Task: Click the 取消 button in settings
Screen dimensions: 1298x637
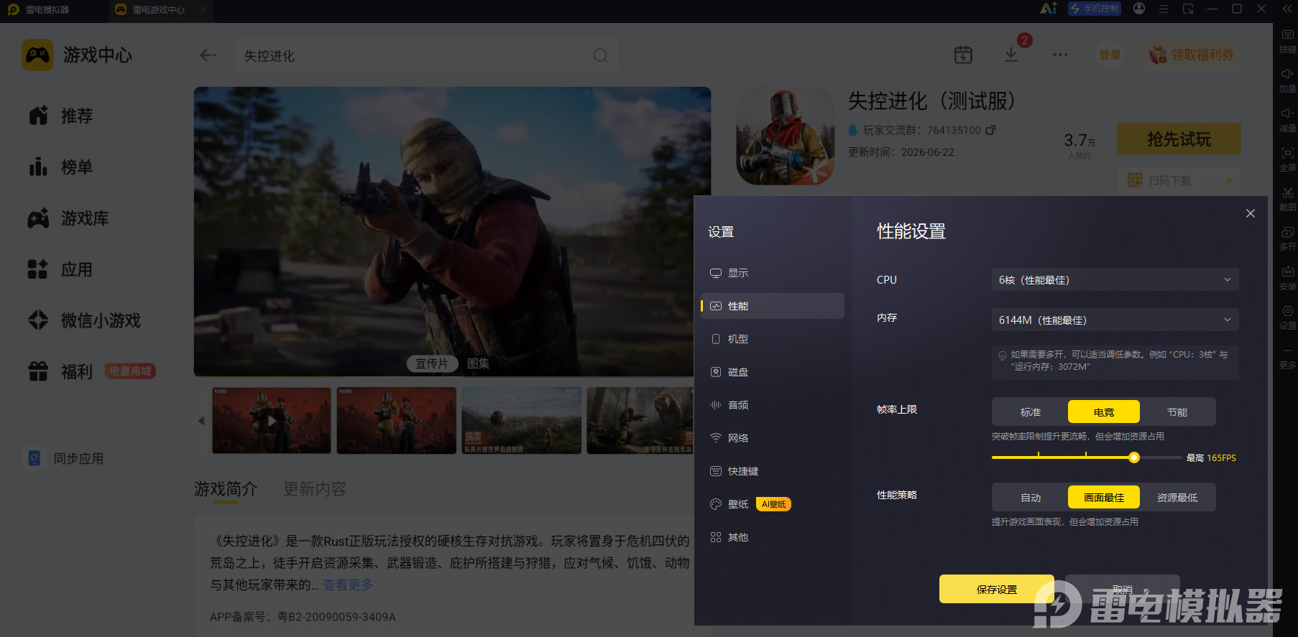Action: tap(1123, 589)
